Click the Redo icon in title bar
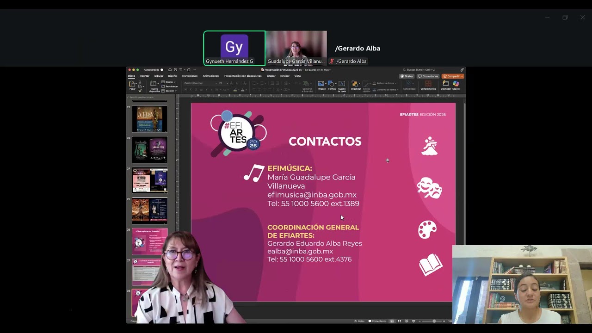This screenshot has height=333, width=592. (189, 70)
